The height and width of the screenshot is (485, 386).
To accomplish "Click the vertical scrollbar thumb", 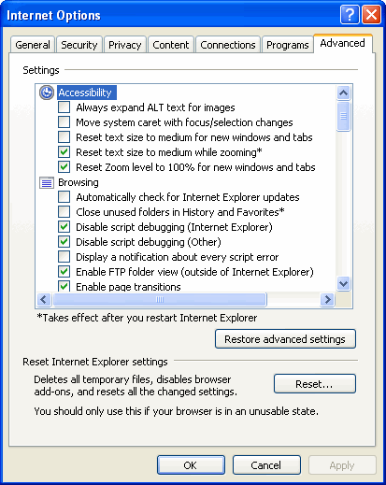I will point(343,116).
